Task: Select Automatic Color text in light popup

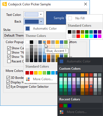Action: tap(45, 29)
